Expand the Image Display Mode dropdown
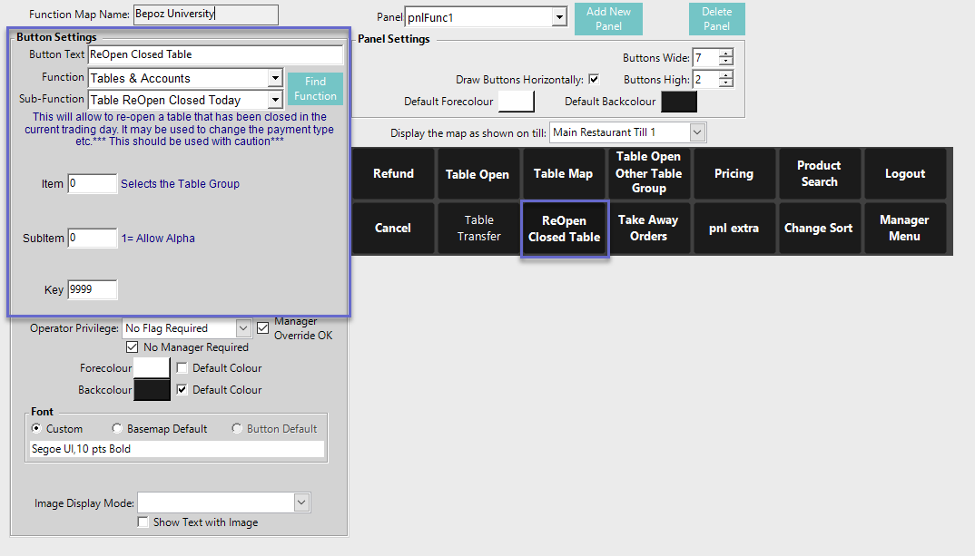 [x=301, y=502]
